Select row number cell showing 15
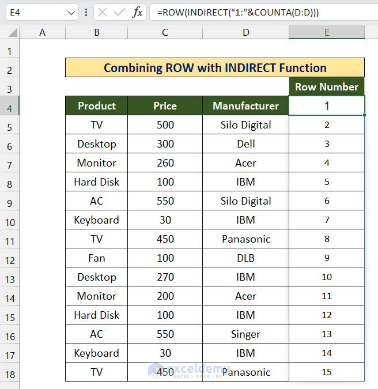The height and width of the screenshot is (389, 378). click(327, 372)
